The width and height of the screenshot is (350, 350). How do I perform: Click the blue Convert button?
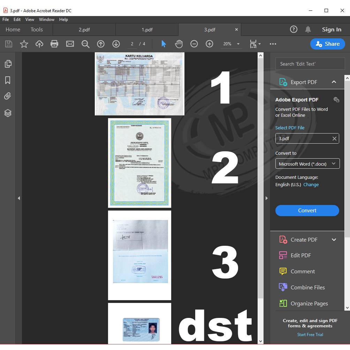click(307, 211)
